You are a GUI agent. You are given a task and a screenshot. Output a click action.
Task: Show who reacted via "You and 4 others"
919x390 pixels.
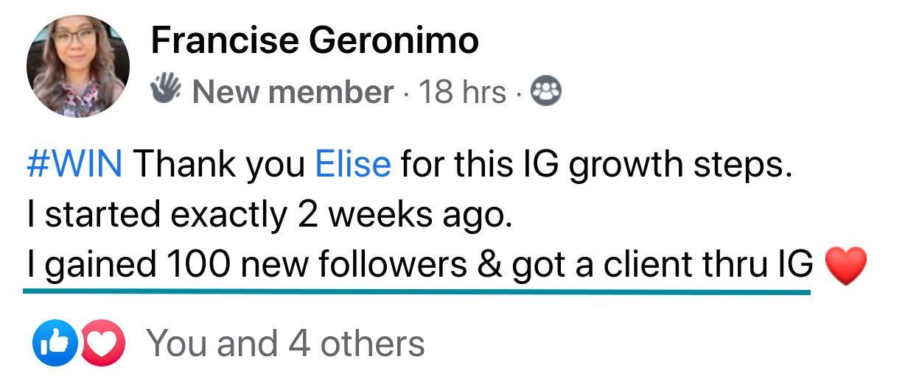click(286, 344)
